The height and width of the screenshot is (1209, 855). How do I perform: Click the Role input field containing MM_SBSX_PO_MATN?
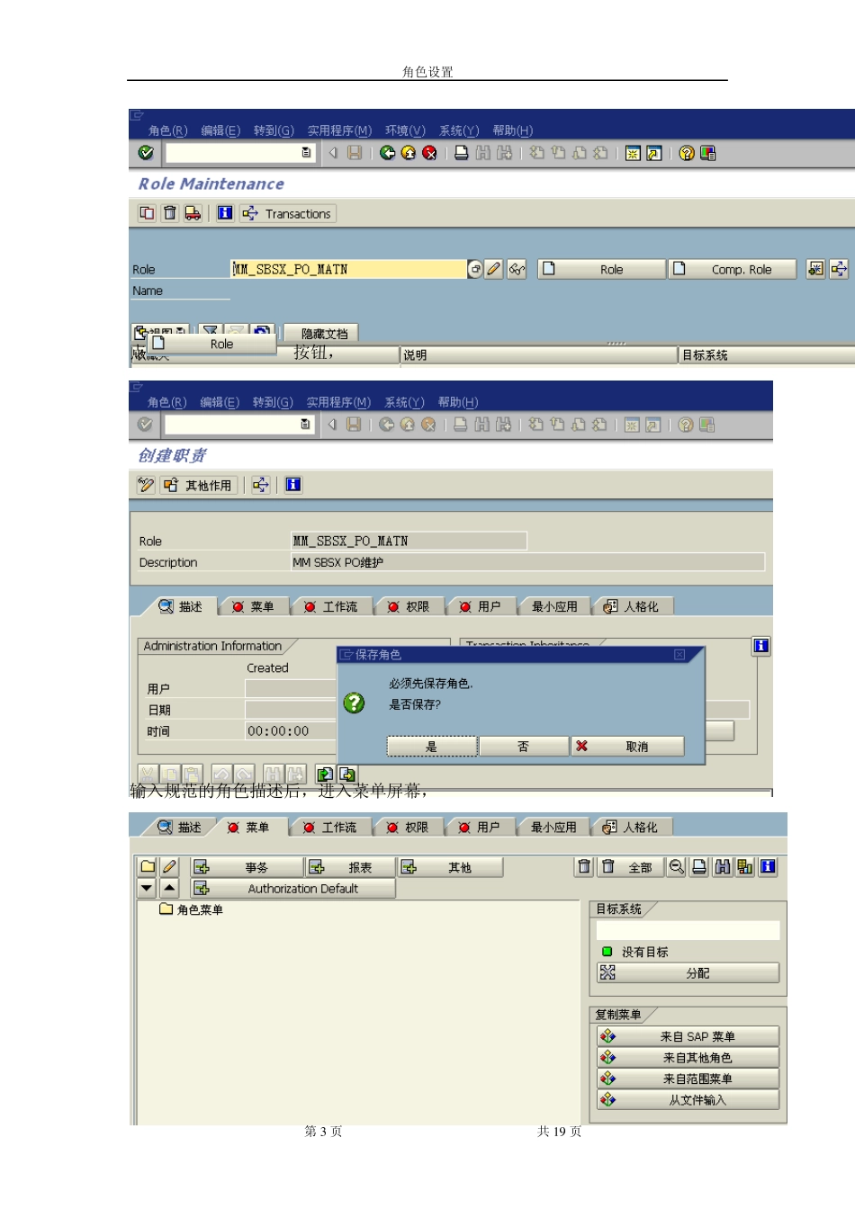(348, 269)
